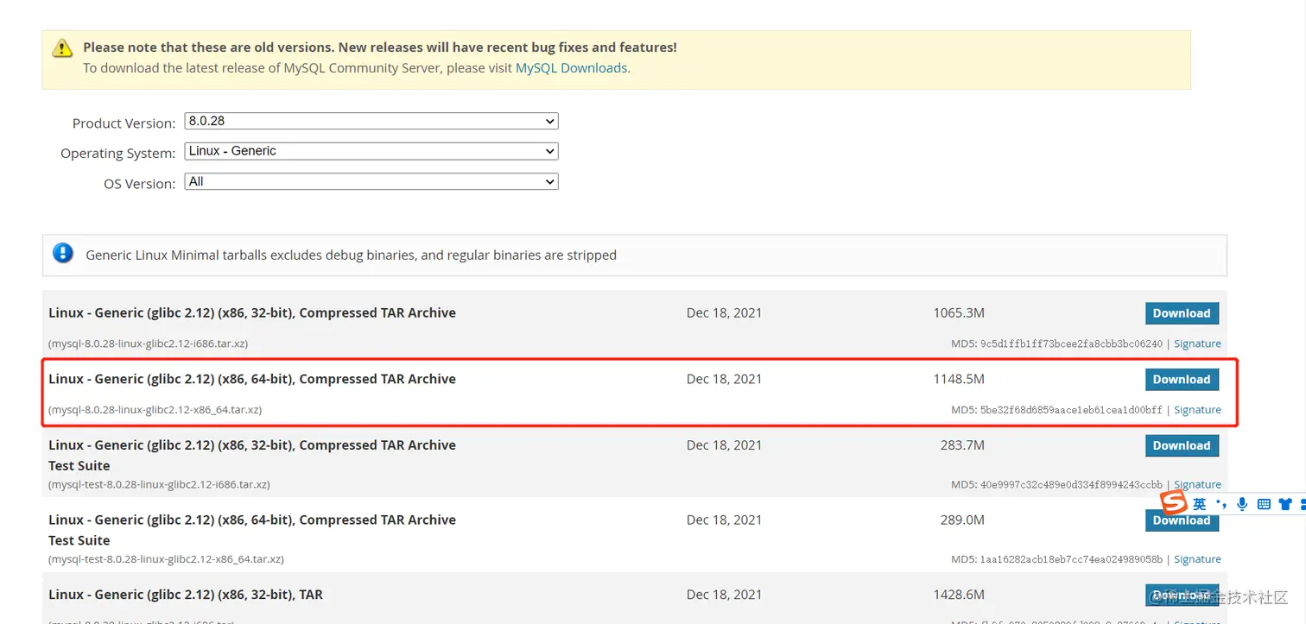Download the highlighted 64-bit Compressed TAR Archive
Viewport: 1306px width, 624px height.
(1181, 380)
